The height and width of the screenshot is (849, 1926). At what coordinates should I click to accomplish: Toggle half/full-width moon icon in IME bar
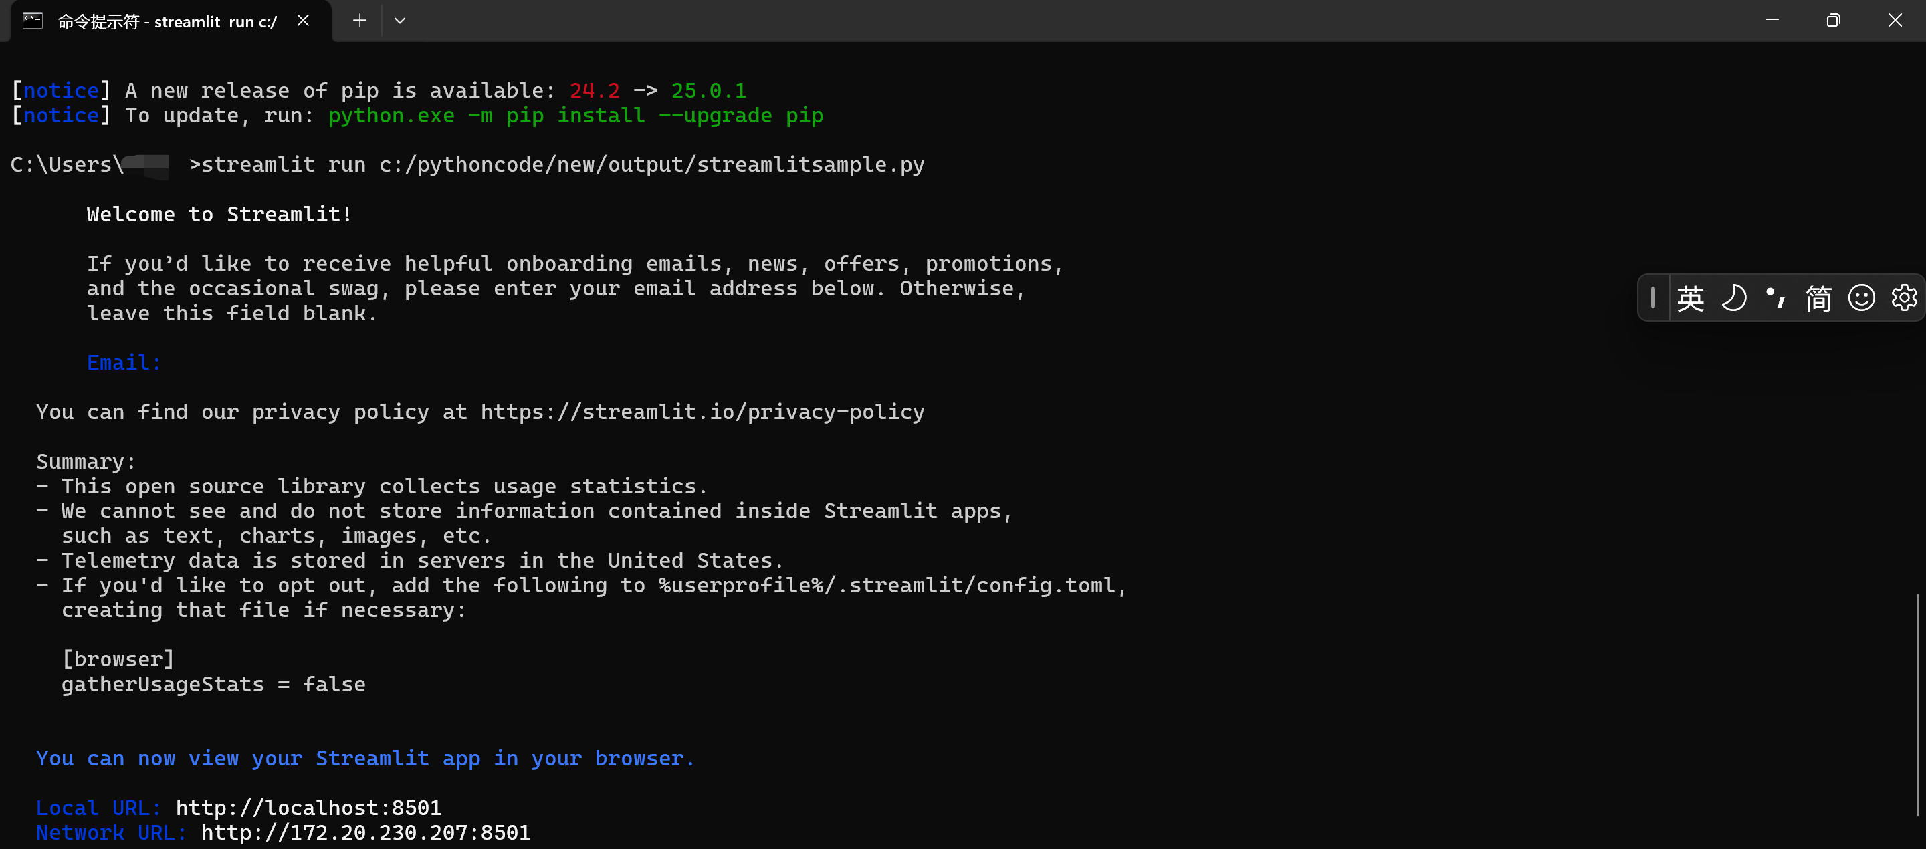[1734, 298]
